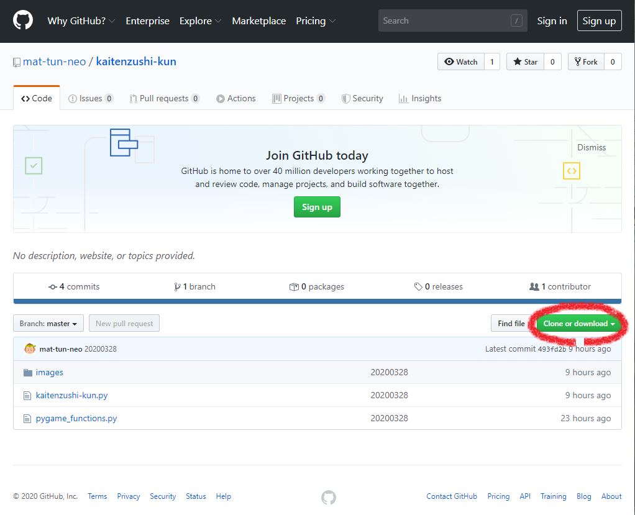
Task: Fork the repository
Action: pos(586,62)
